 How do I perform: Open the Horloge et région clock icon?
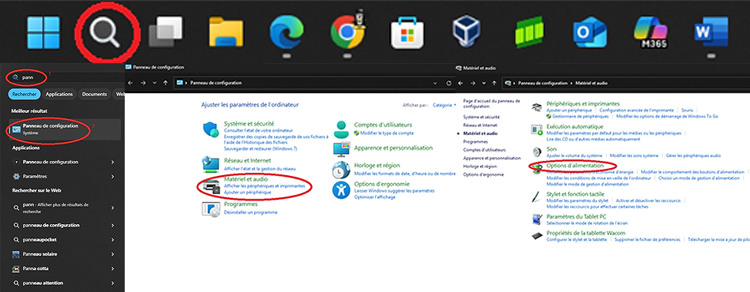pyautogui.click(x=341, y=170)
